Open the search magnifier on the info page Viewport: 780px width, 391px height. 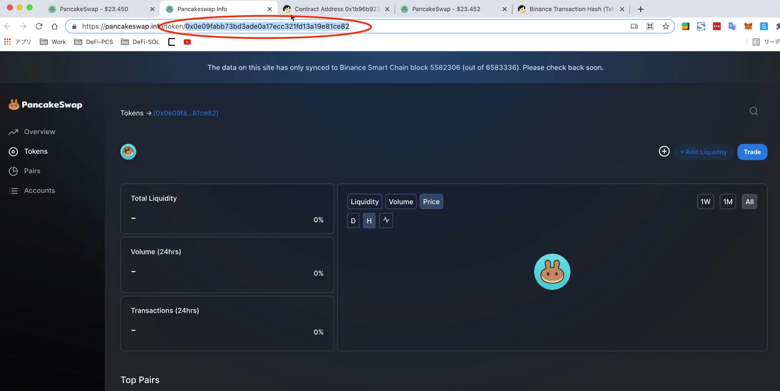tap(754, 112)
